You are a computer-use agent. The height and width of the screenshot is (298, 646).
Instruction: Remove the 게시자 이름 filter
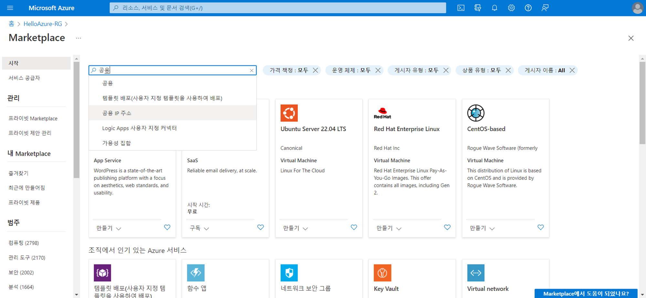(x=572, y=70)
